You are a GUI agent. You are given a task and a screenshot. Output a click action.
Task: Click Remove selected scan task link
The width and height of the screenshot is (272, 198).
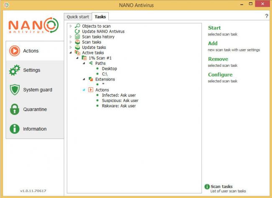218,59
